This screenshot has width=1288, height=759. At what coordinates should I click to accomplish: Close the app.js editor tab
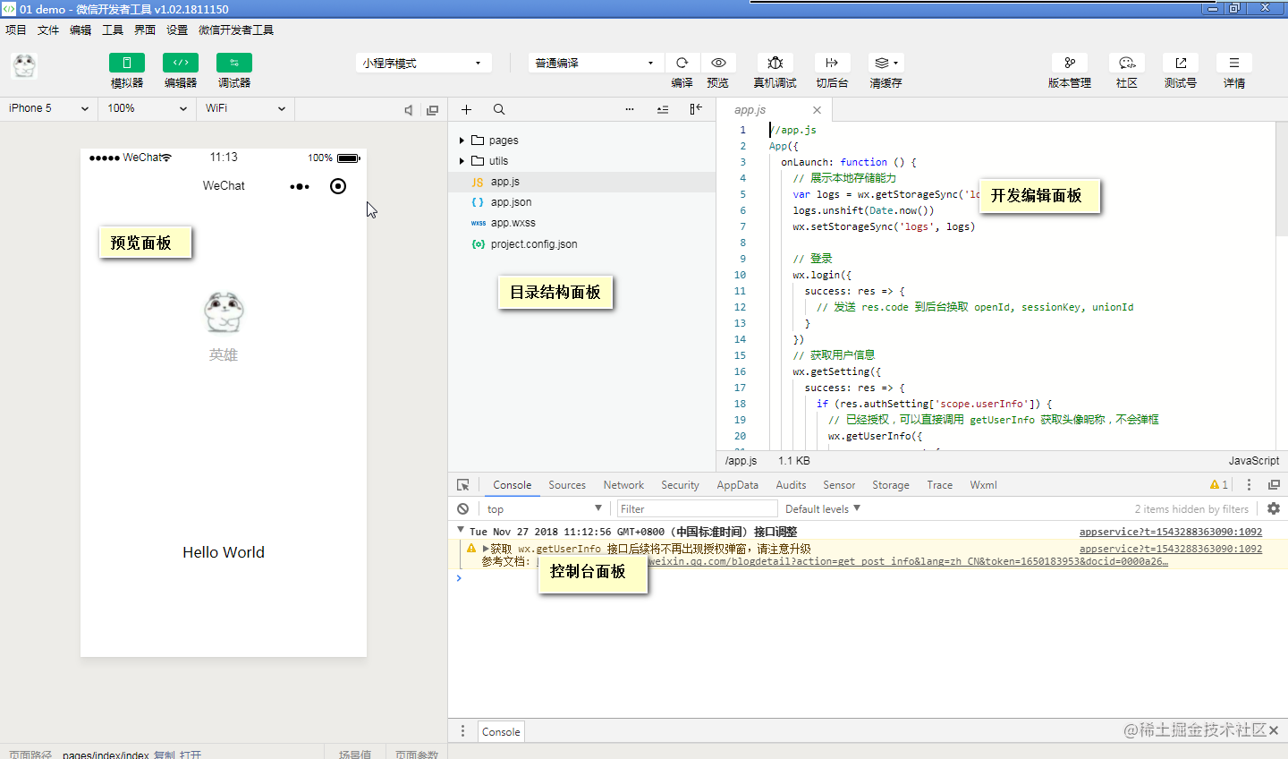(817, 110)
